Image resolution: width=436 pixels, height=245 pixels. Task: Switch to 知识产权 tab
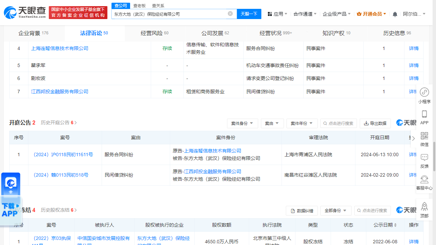pyautogui.click(x=337, y=33)
